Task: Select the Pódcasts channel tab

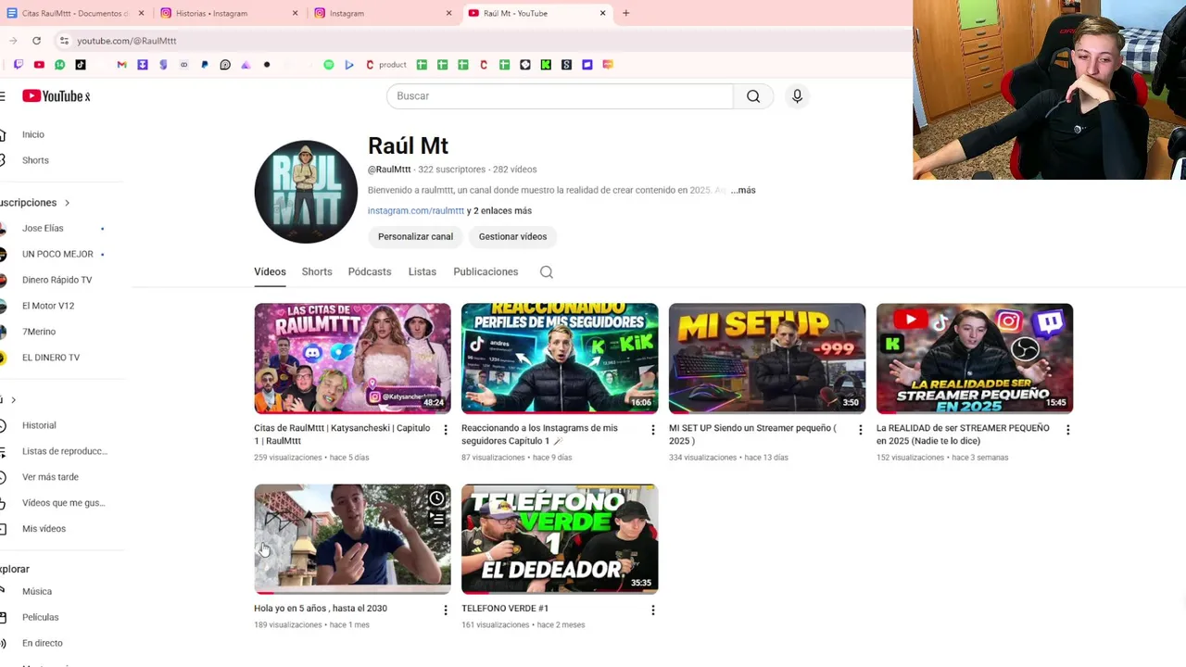Action: pos(370,272)
